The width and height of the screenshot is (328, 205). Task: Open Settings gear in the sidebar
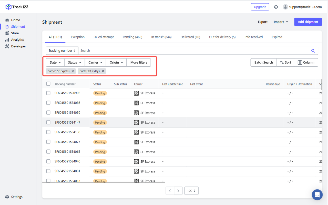7,197
